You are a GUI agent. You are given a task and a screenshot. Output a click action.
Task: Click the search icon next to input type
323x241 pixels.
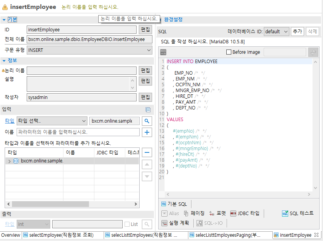point(147,121)
